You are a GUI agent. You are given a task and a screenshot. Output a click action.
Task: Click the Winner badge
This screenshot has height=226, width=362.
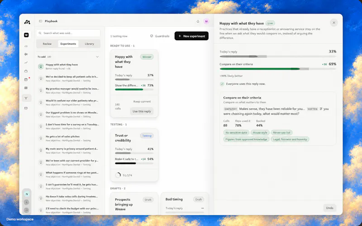[x=147, y=57]
